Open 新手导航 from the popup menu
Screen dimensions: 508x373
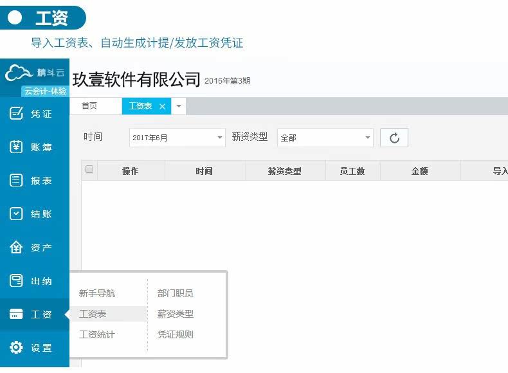tap(97, 293)
